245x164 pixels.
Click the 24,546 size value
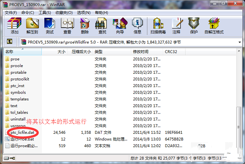59,132
